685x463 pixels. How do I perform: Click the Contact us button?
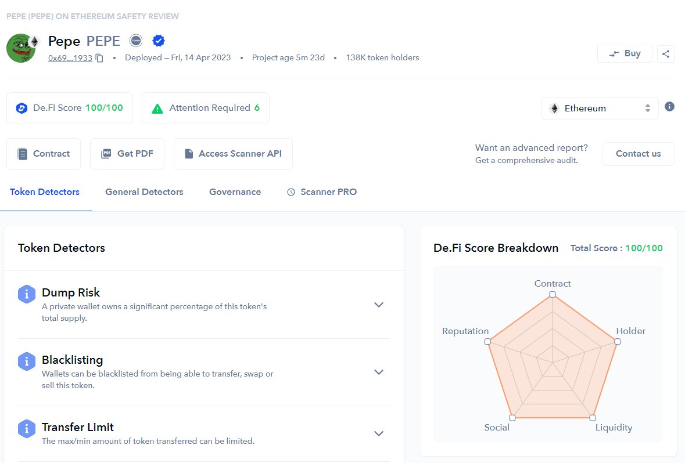click(x=639, y=154)
